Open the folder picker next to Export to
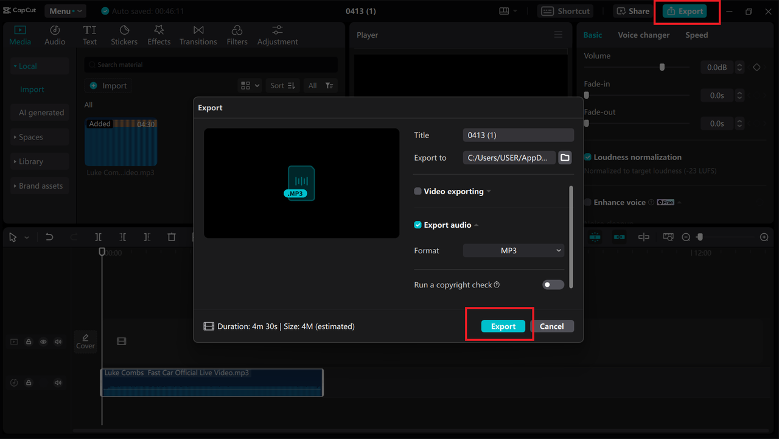The width and height of the screenshot is (779, 439). coord(565,157)
